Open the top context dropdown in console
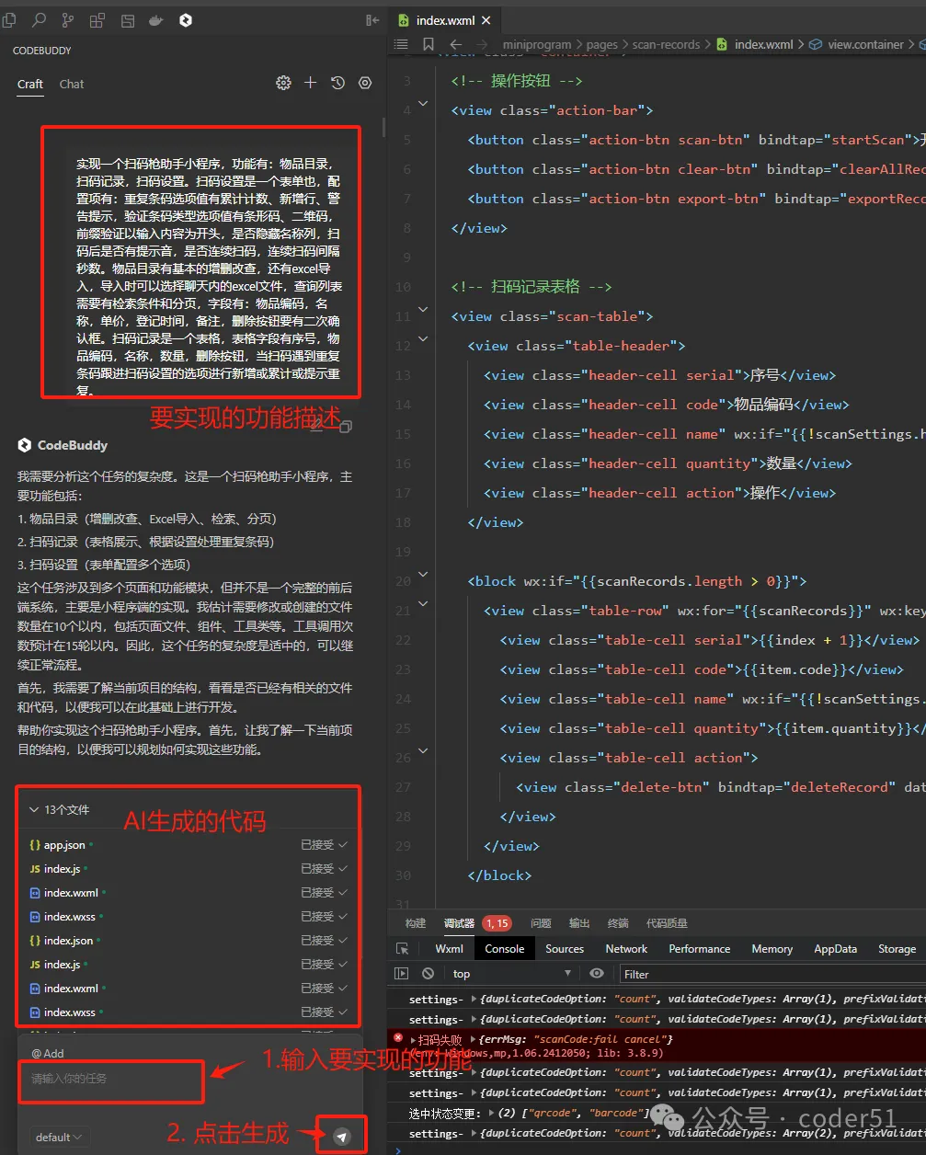Viewport: 926px width, 1155px height. point(510,973)
